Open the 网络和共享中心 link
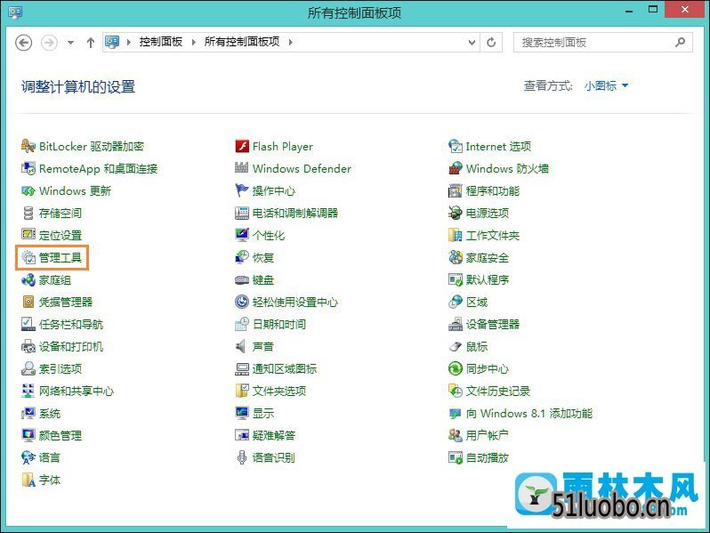Viewport: 710px width, 533px height. (77, 391)
